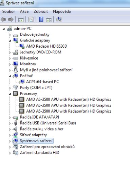The width and height of the screenshot is (130, 170).
Task: Click the Back arrow toolbar icon
Action: (x=3, y=19)
